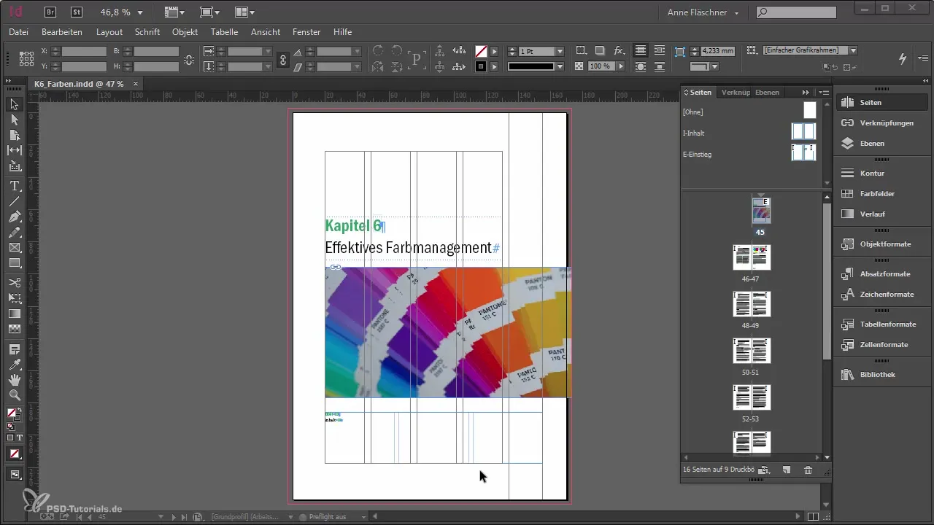Click the fill/stroke swatch in toolbox
934x525 pixels.
(x=12, y=414)
